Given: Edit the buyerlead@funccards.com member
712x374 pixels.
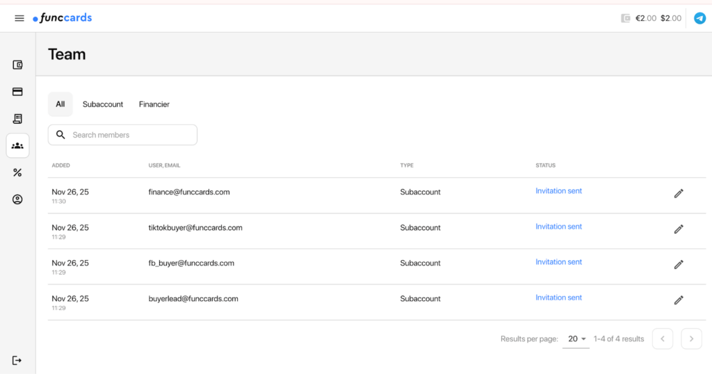Looking at the screenshot, I should (x=679, y=300).
